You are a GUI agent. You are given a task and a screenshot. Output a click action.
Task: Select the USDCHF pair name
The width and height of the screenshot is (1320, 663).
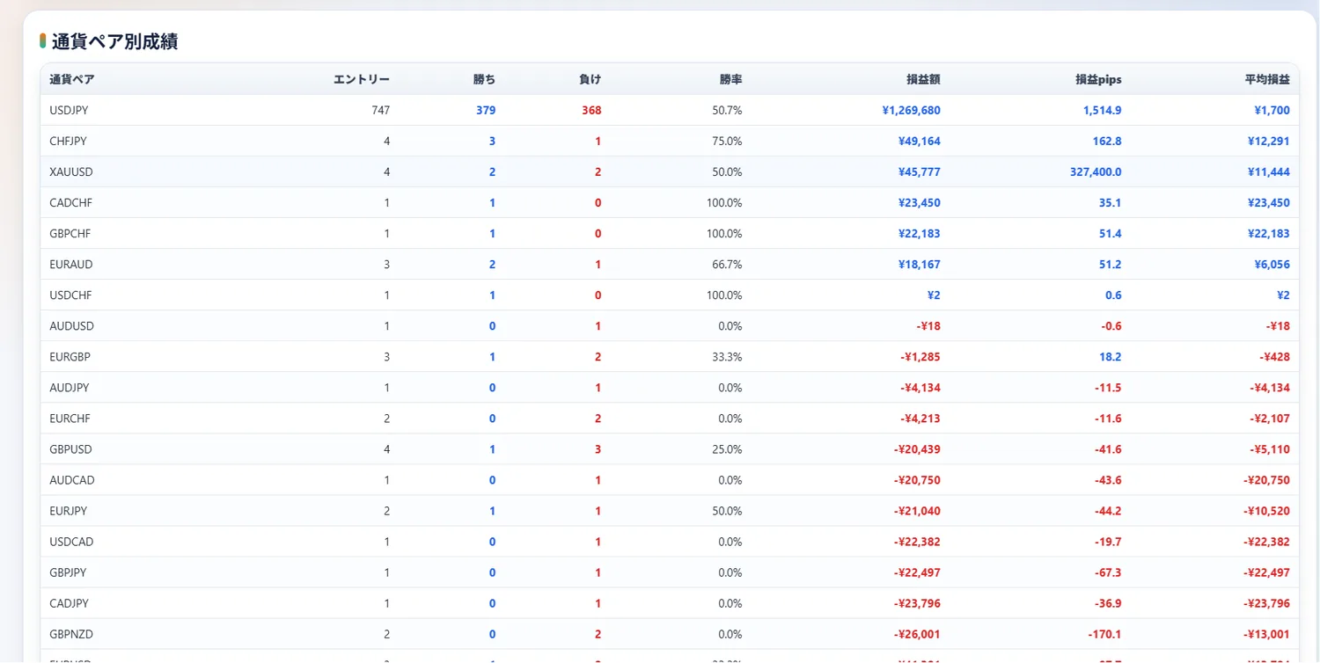point(71,295)
